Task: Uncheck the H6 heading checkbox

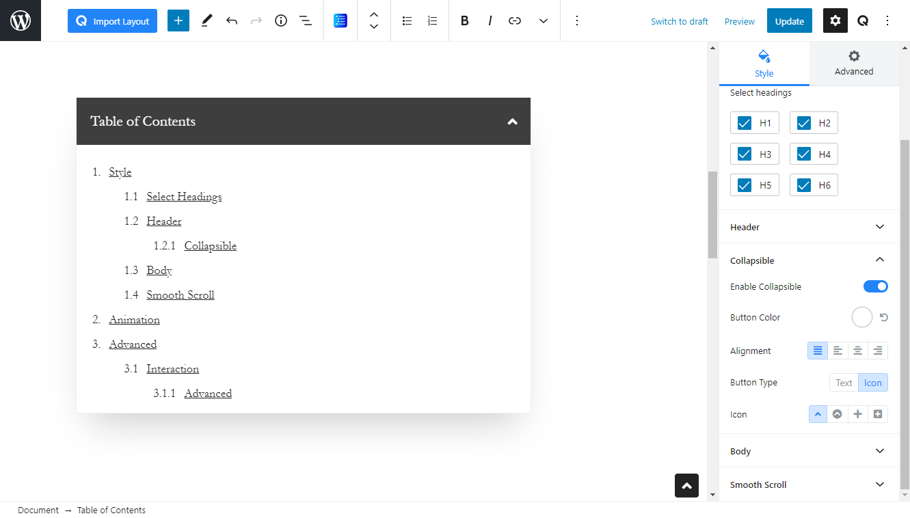Action: point(804,185)
